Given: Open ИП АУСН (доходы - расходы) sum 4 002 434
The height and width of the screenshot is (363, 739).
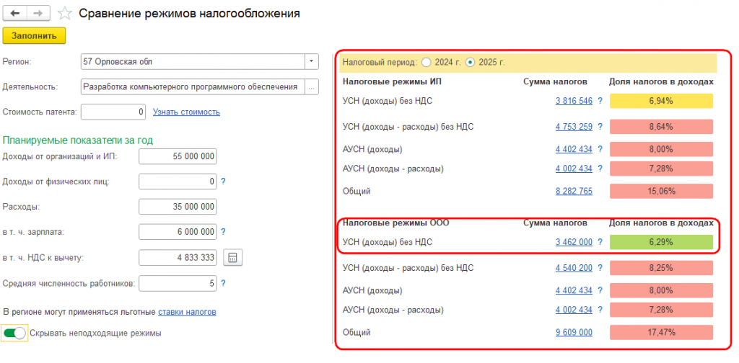Looking at the screenshot, I should point(574,169).
